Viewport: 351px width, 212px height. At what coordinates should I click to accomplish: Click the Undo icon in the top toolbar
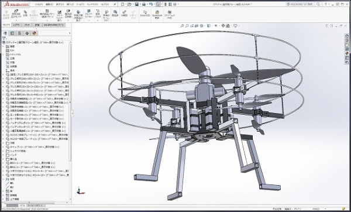(151, 4)
